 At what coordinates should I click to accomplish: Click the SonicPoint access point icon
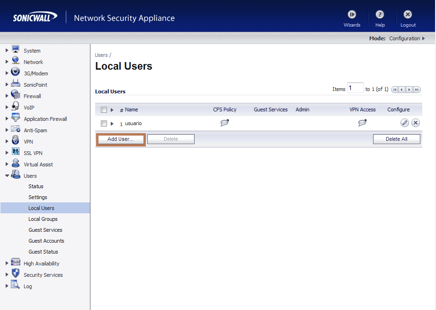16,83
